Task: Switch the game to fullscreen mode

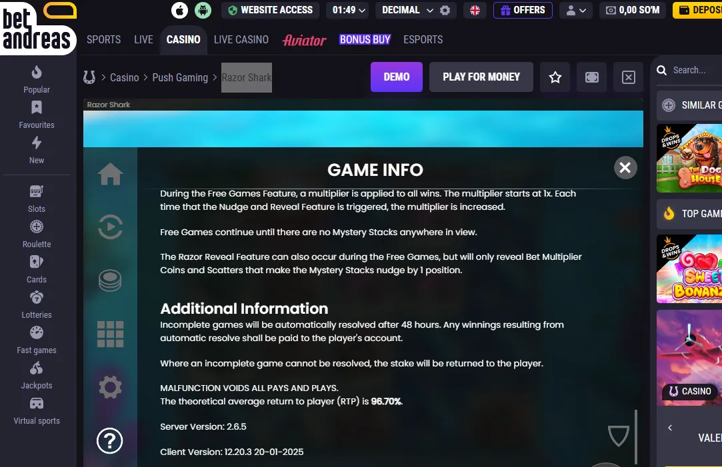Action: click(x=592, y=77)
